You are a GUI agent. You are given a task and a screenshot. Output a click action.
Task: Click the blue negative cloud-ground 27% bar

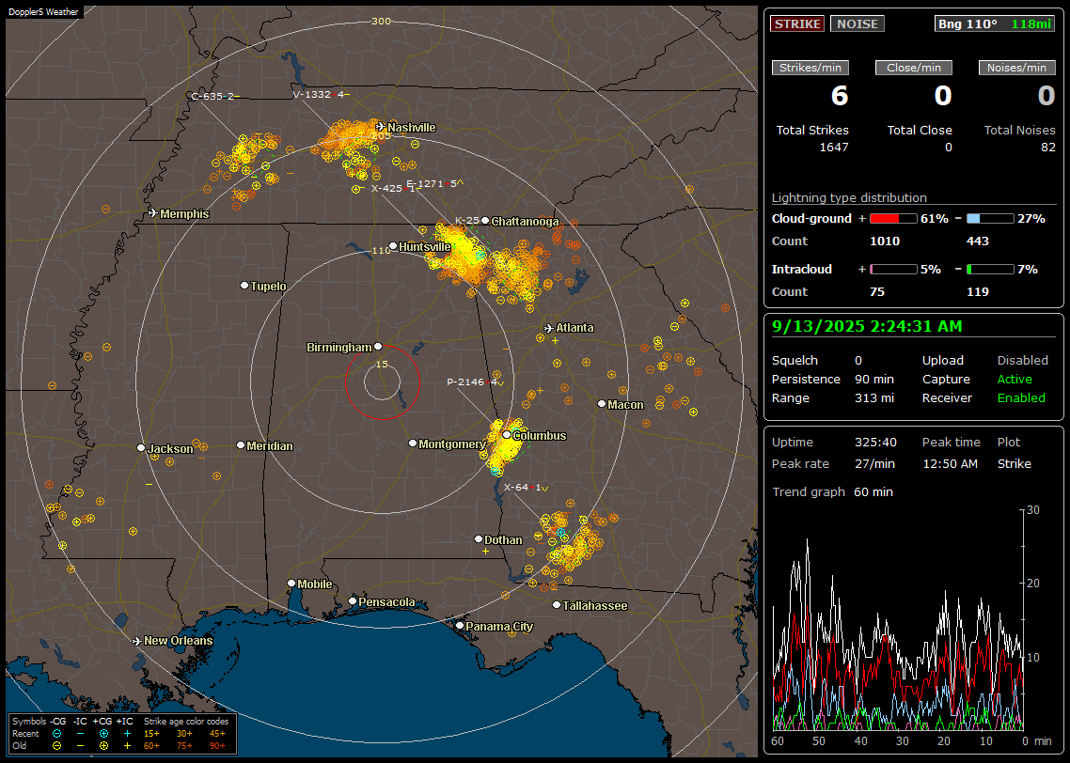pyautogui.click(x=990, y=219)
